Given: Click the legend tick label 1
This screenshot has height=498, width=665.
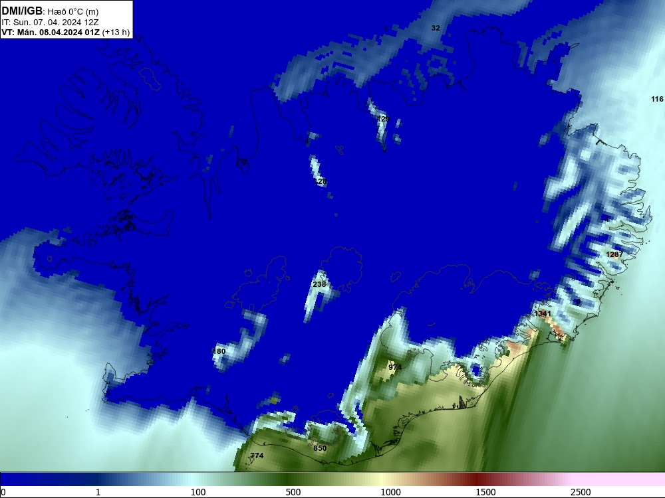Looking at the screenshot, I should click(98, 492).
